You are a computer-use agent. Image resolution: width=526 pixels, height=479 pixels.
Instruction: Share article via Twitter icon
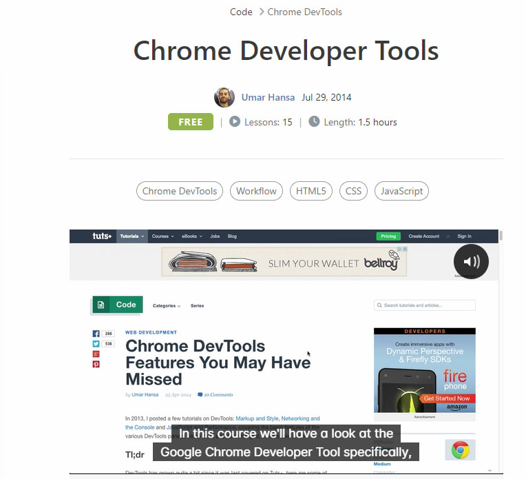tap(96, 344)
